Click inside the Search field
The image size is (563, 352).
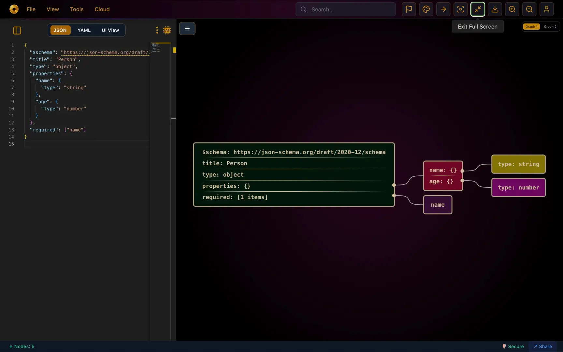(345, 9)
